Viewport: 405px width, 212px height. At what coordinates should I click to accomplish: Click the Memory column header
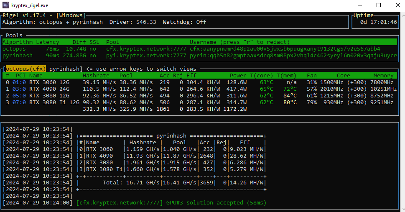click(x=384, y=76)
